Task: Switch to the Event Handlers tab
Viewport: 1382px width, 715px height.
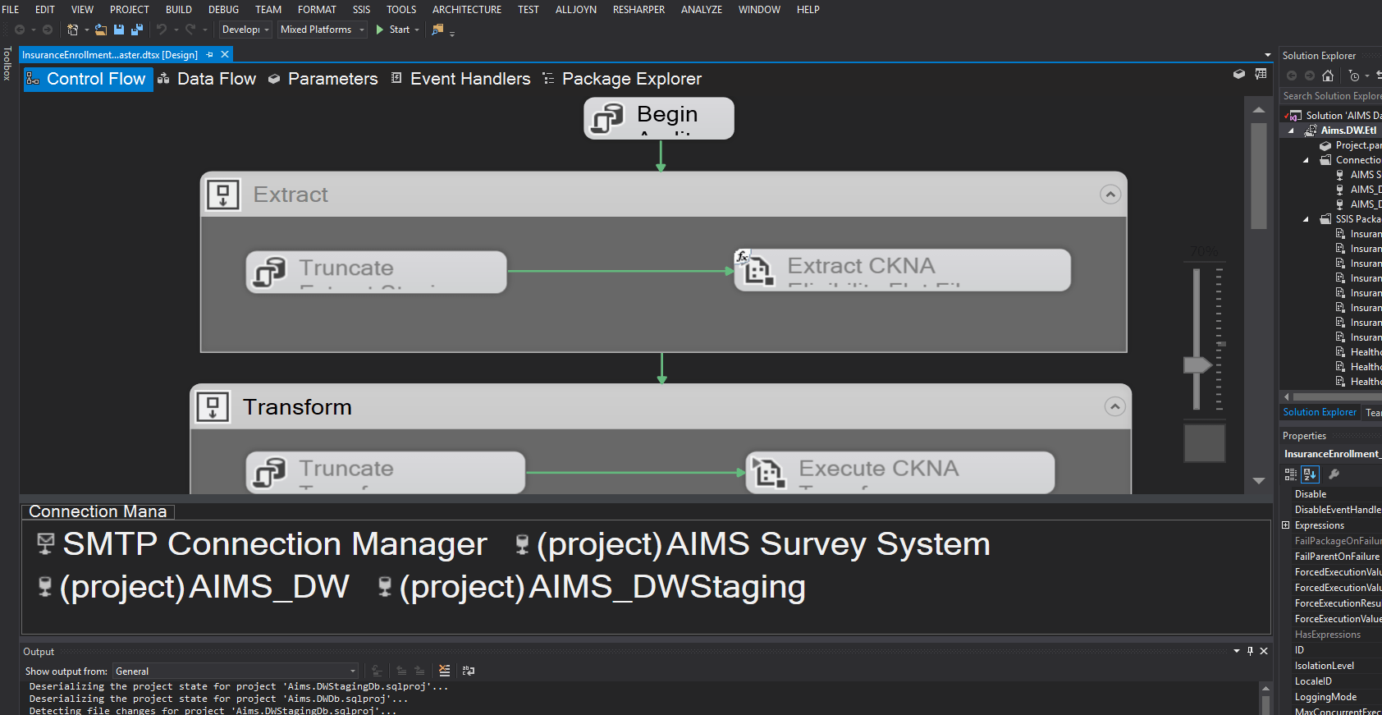Action: [461, 79]
